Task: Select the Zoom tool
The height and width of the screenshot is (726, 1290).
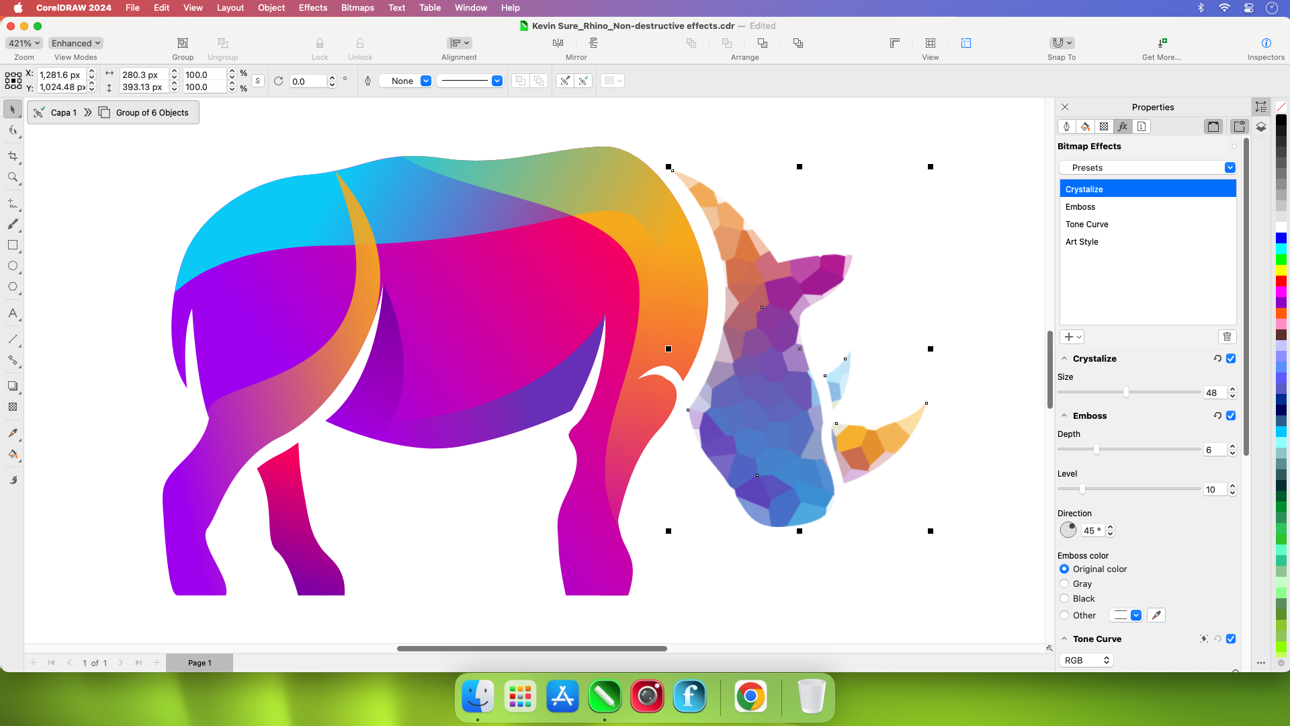Action: (x=12, y=177)
